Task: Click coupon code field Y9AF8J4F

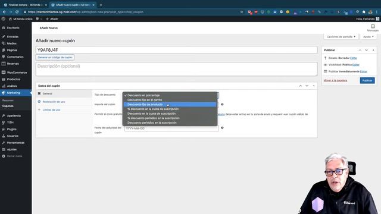Action: tap(176, 50)
